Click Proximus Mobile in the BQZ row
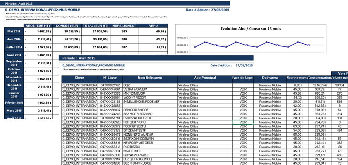Viewport: 348px width, 165px height. point(270,85)
